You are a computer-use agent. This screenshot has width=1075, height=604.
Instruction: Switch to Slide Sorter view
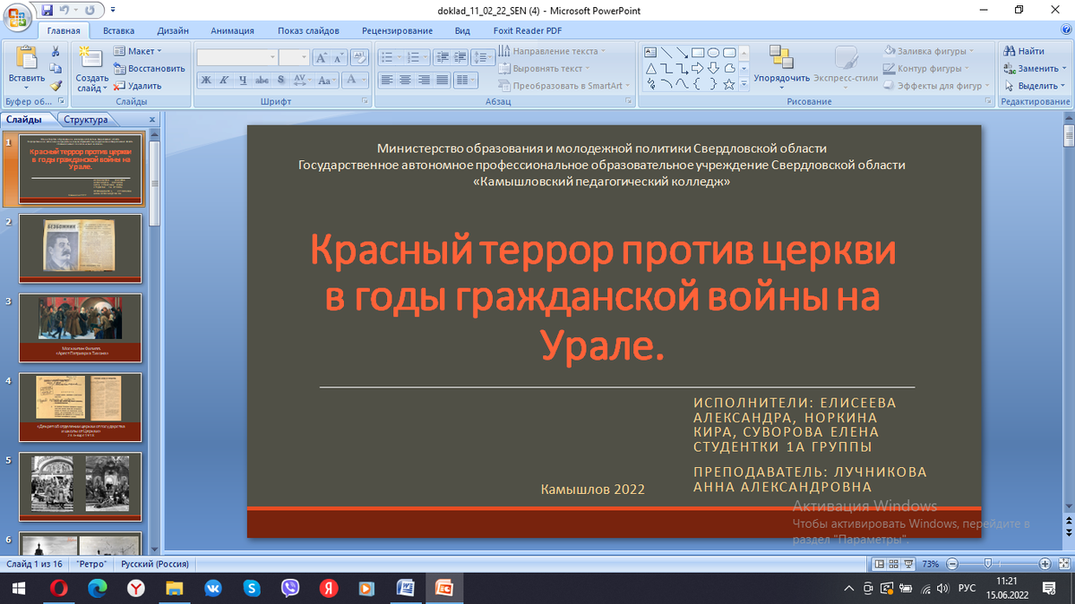point(893,564)
